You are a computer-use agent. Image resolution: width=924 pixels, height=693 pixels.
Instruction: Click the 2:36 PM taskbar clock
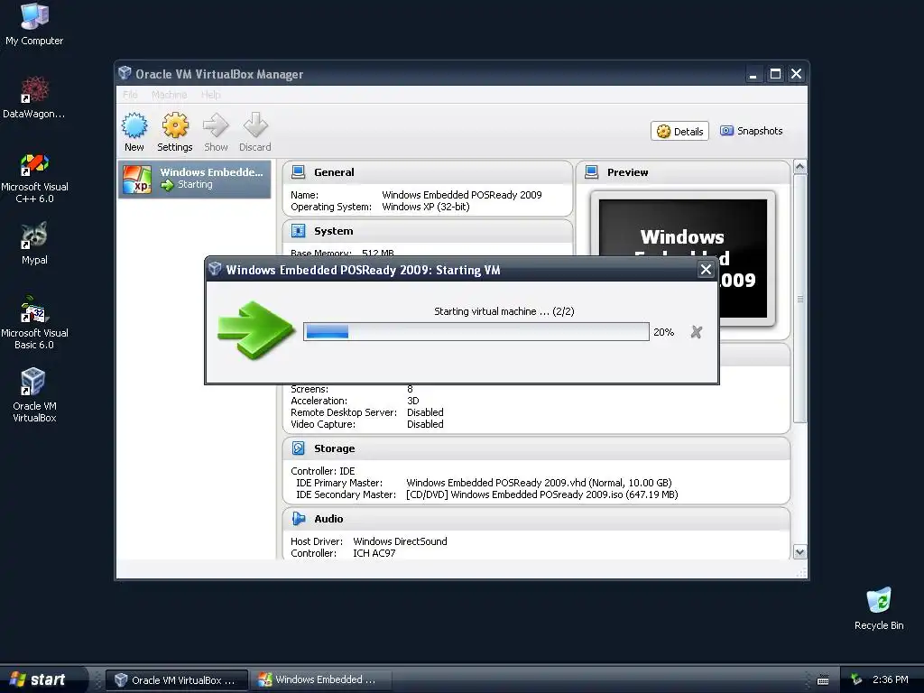click(x=890, y=680)
